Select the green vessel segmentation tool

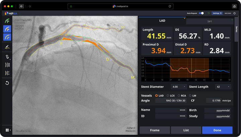[7, 21]
